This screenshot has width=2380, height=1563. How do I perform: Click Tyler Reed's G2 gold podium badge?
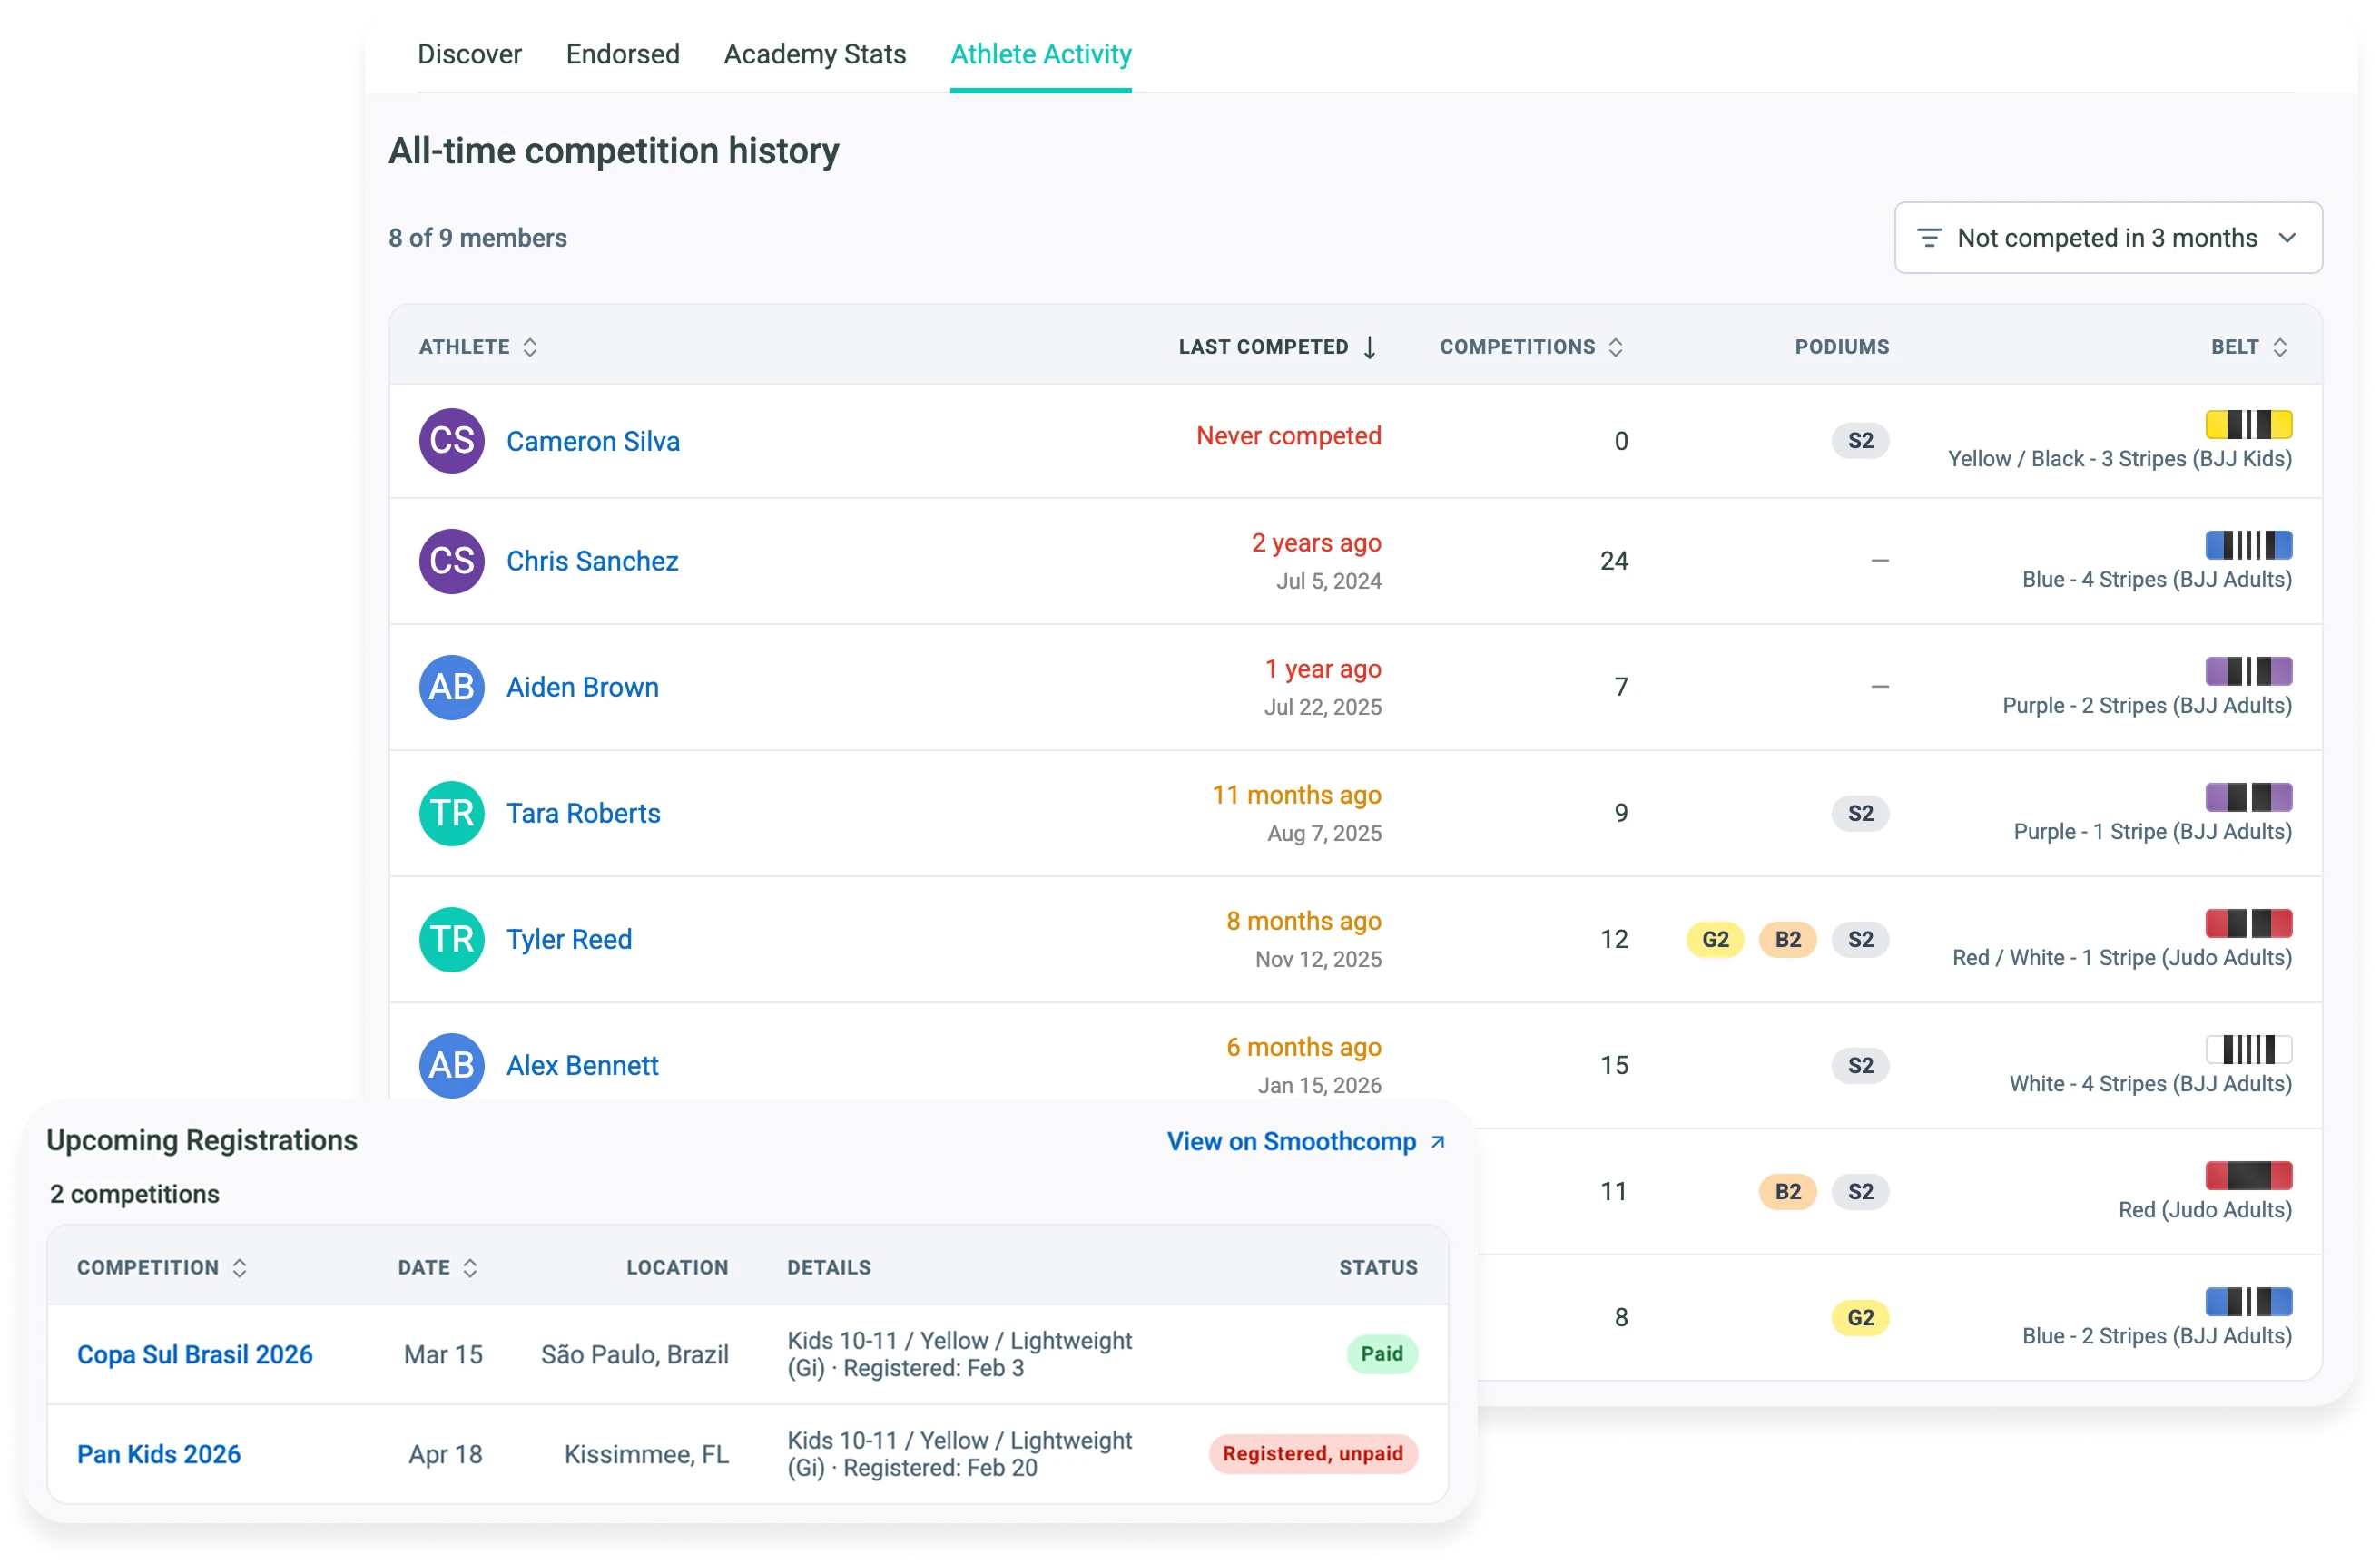tap(1714, 938)
